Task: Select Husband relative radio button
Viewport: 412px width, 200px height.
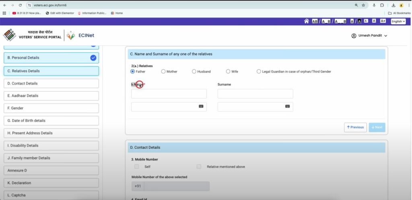Action: click(x=194, y=71)
